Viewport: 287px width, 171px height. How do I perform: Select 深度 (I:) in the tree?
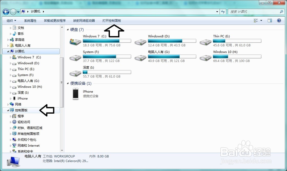[23, 93]
